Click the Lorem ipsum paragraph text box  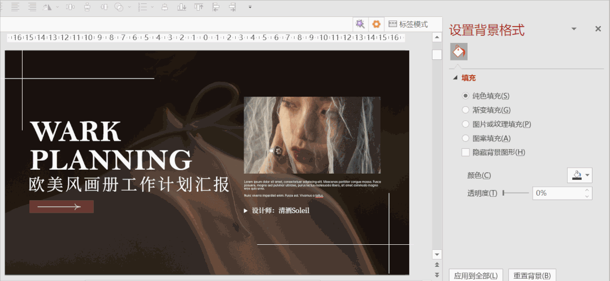[x=312, y=189]
